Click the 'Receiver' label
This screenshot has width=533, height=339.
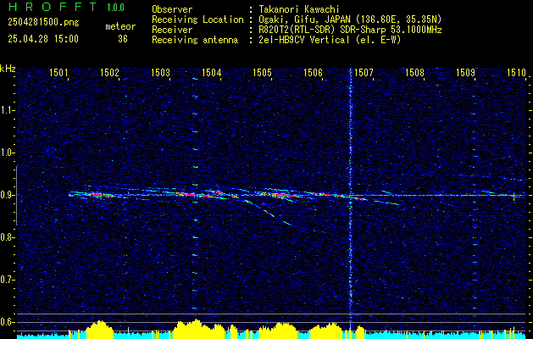coord(172,30)
